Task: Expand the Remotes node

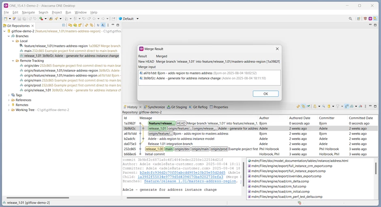Action: click(9, 105)
